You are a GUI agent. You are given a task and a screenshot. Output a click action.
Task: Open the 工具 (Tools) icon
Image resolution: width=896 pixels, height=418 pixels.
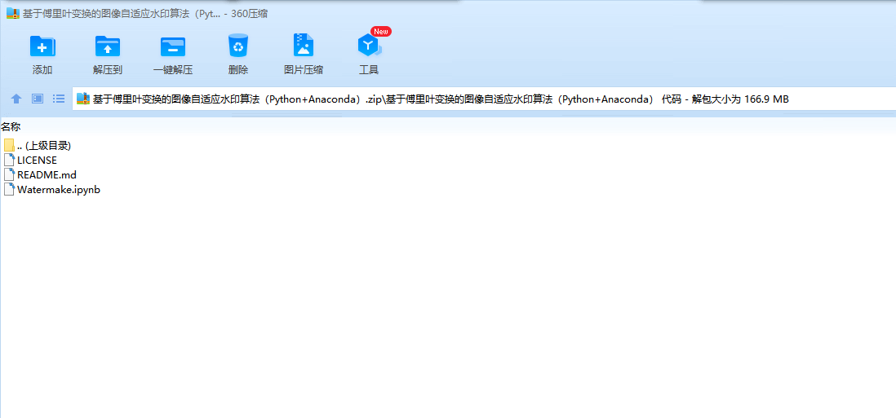point(369,46)
